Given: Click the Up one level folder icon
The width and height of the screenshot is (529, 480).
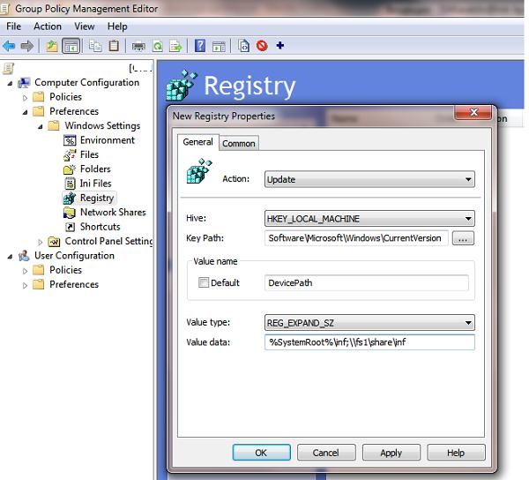Looking at the screenshot, I should [x=52, y=46].
